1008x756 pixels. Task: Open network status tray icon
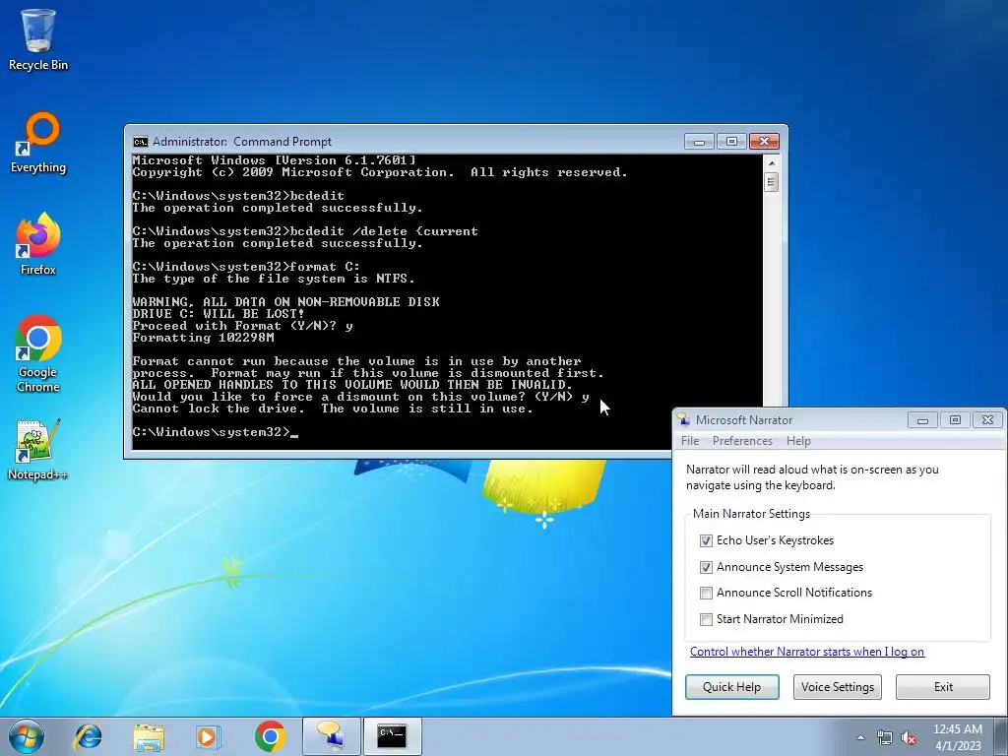(x=885, y=738)
